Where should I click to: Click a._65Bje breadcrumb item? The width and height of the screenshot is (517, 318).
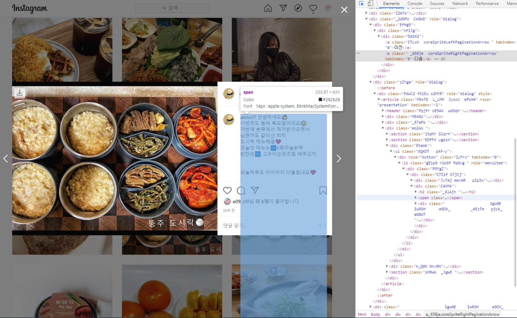point(463,314)
